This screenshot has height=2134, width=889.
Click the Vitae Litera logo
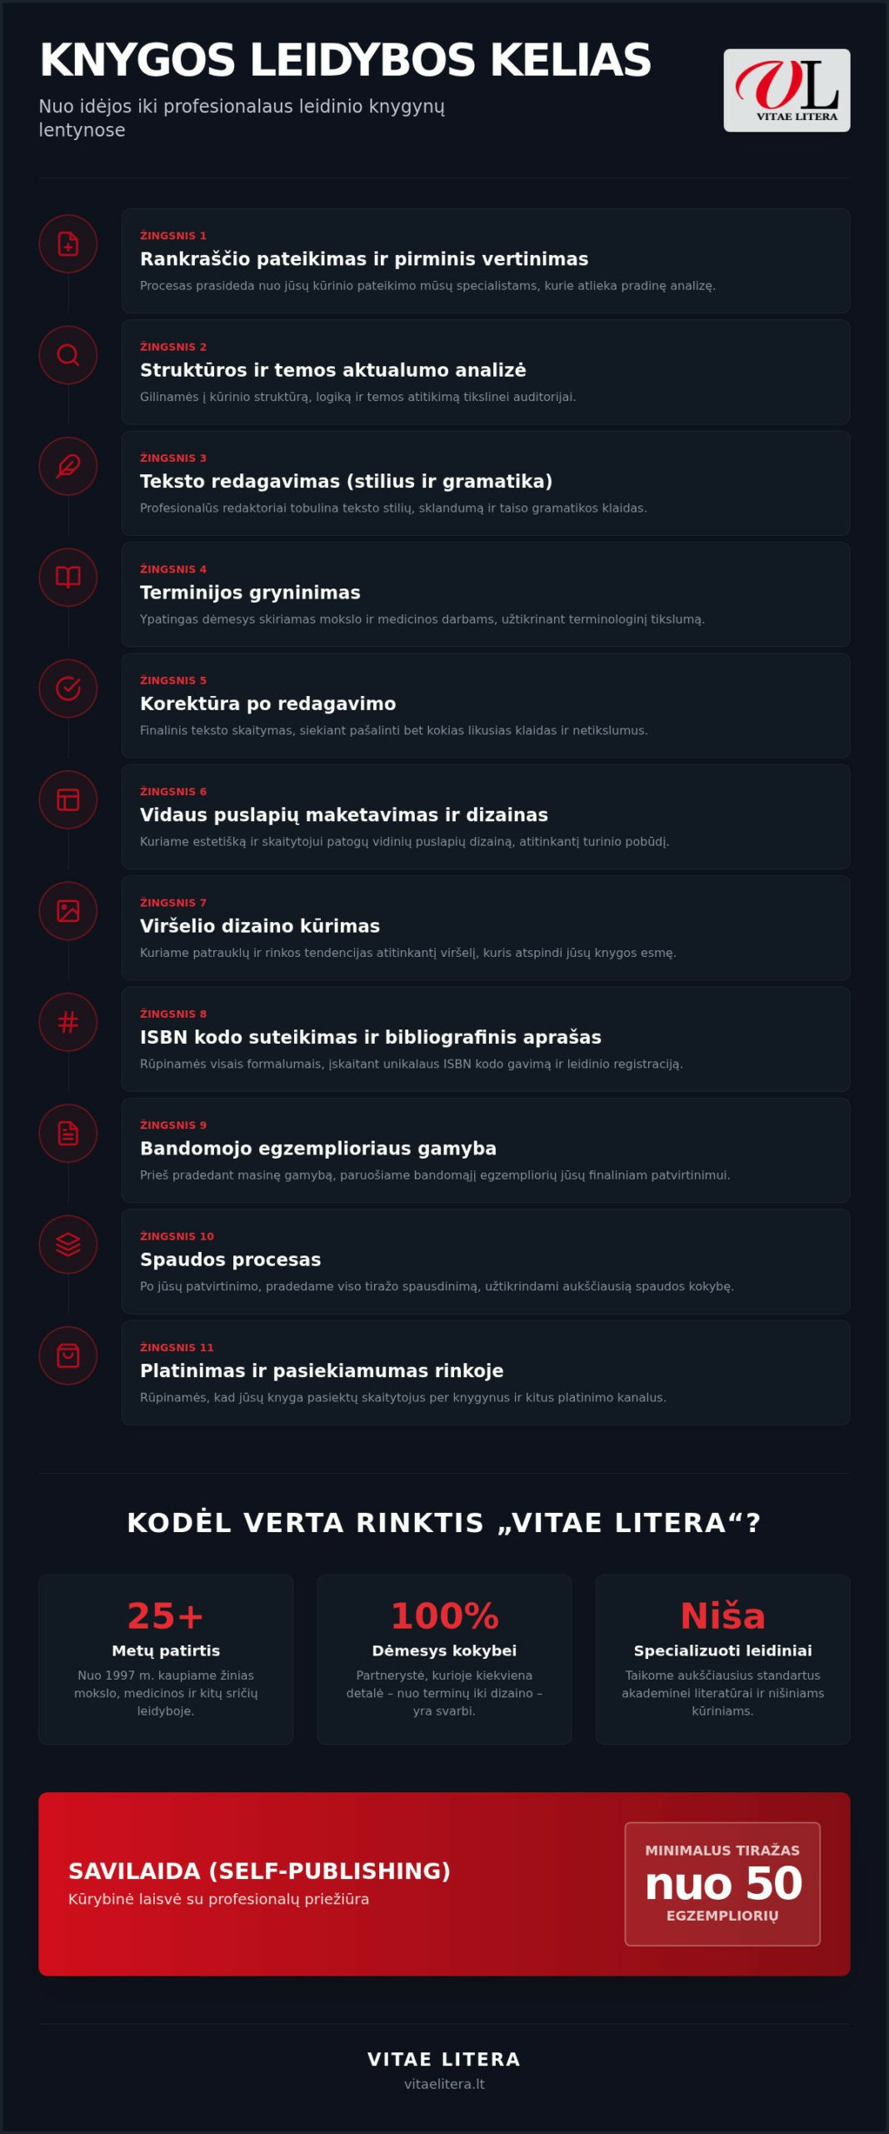787,90
